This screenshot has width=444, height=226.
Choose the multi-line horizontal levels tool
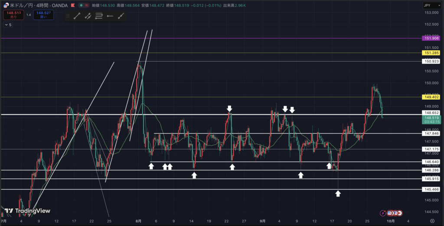[x=99, y=16]
